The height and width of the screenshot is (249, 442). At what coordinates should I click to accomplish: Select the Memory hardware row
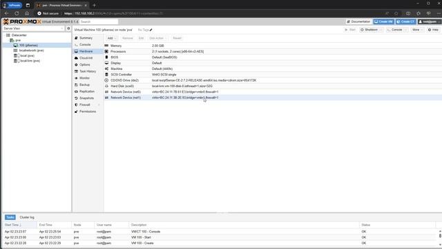click(273, 46)
